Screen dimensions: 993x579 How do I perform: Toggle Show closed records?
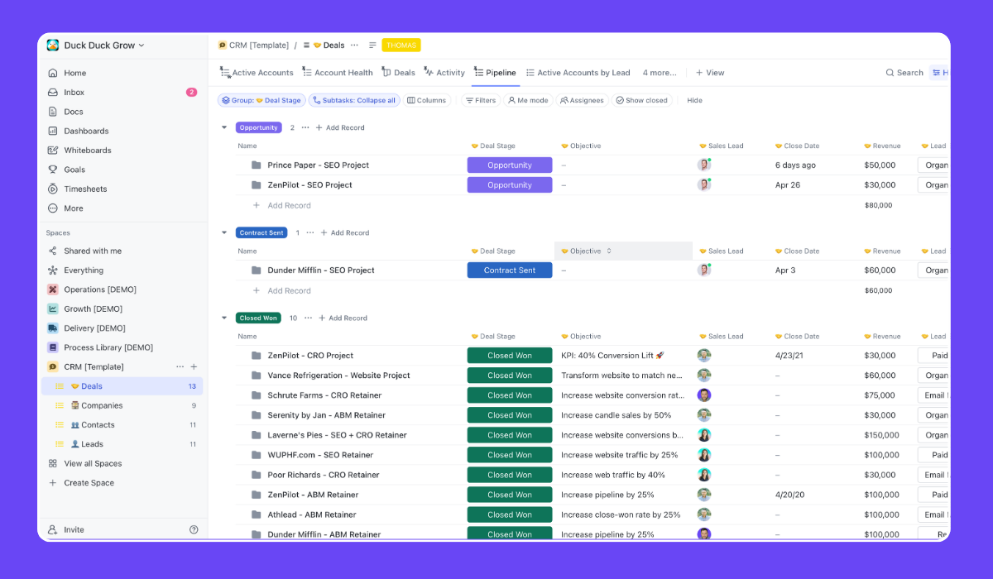[x=643, y=100]
